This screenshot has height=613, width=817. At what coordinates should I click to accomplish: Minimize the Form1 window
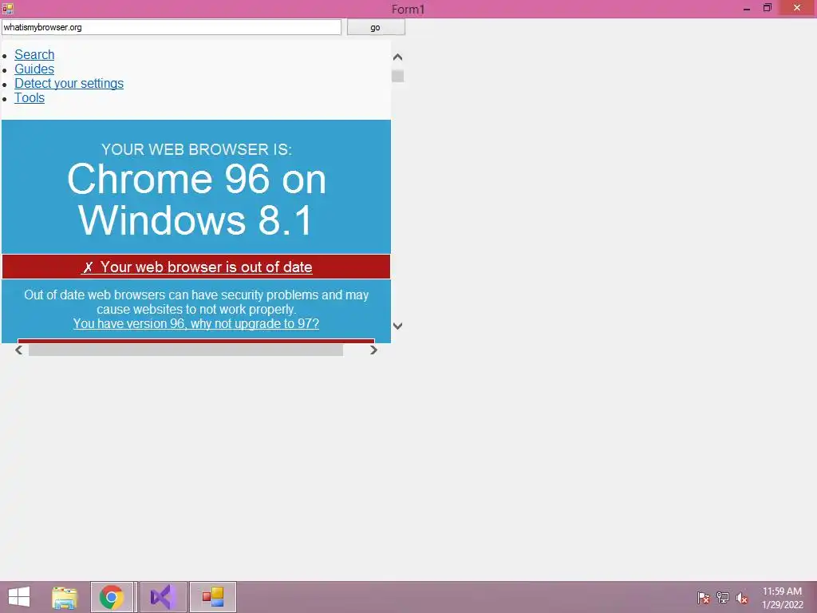tap(747, 9)
